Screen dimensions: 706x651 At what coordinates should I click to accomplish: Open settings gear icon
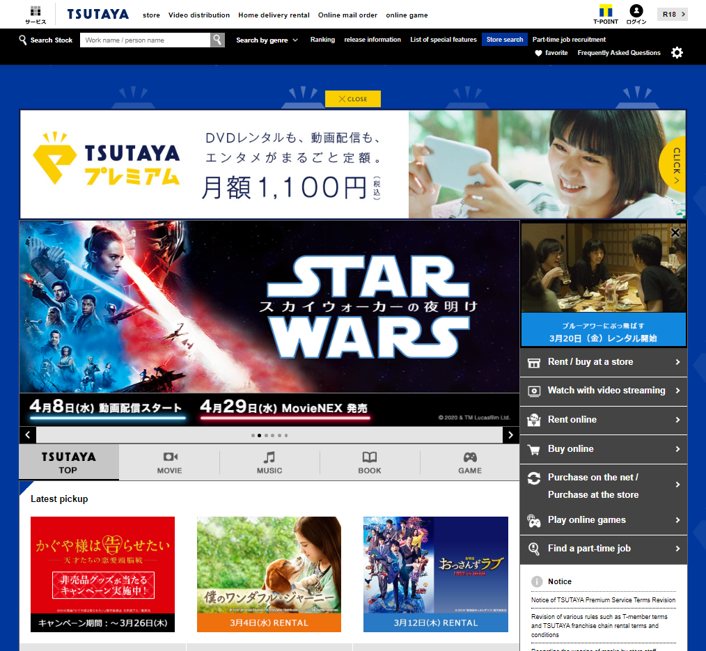click(677, 53)
